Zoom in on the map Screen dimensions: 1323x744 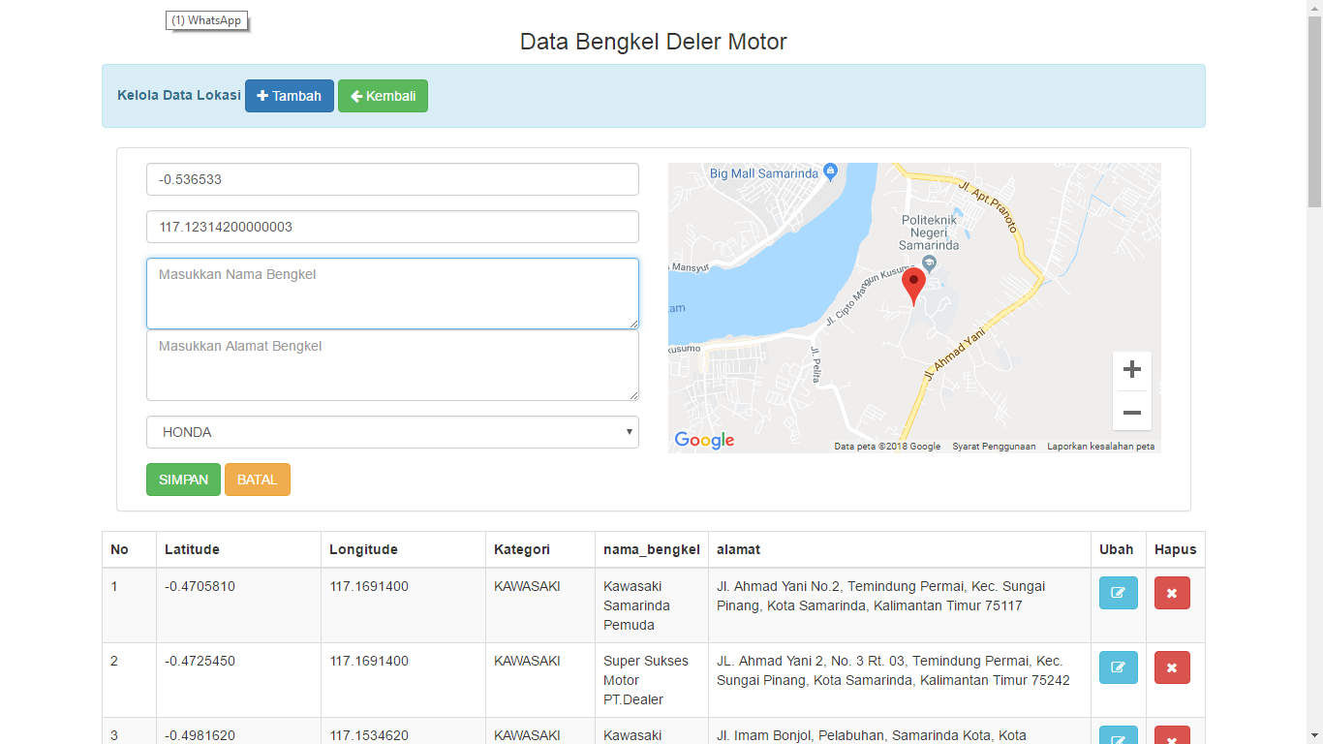[1131, 370]
